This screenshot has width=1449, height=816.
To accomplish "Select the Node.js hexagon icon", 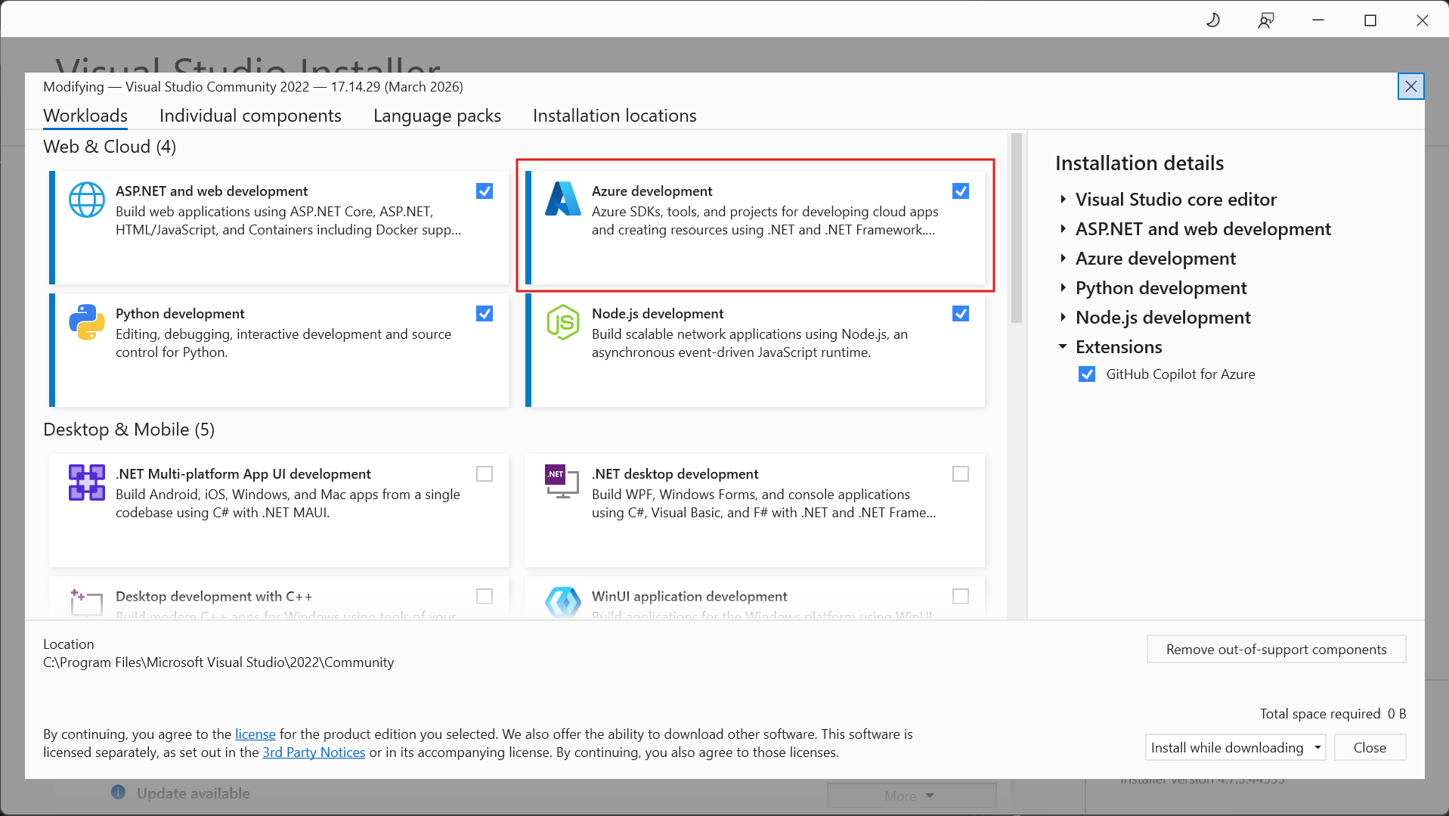I will coord(562,322).
